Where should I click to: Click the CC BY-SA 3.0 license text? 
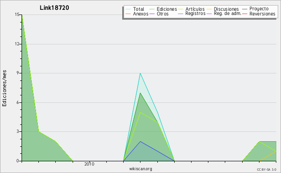[266, 169]
